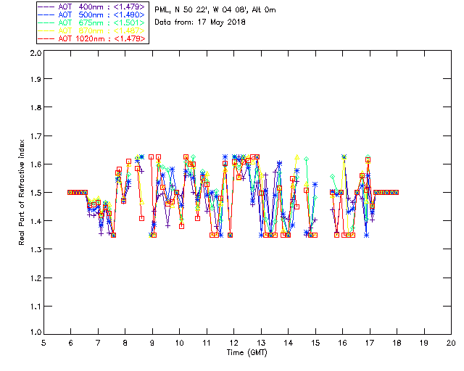Click the AOT 500nm legend entry

pyautogui.click(x=91, y=14)
